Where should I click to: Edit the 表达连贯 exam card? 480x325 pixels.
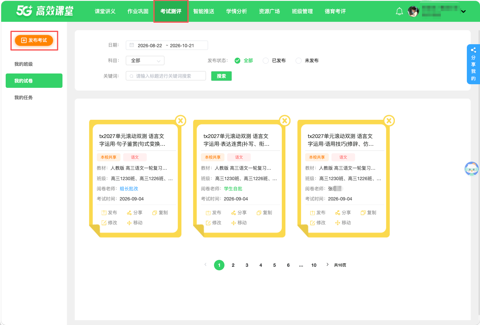[x=214, y=223]
